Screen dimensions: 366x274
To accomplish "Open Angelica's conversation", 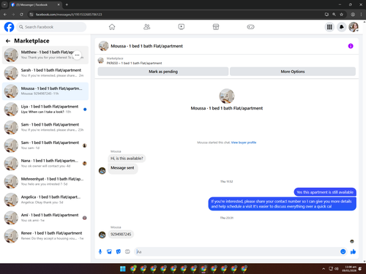I will (45, 199).
